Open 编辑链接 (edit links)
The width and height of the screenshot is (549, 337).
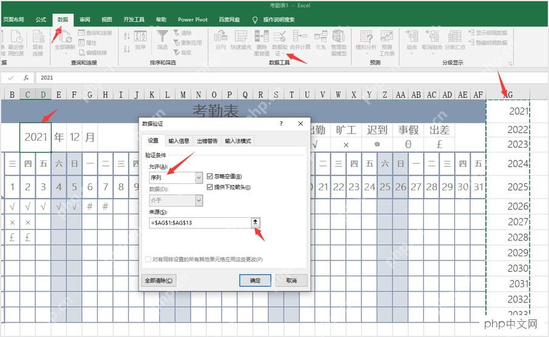tap(93, 52)
